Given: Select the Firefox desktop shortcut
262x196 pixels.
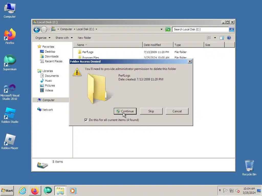Looking at the screenshot, I should point(10,36).
